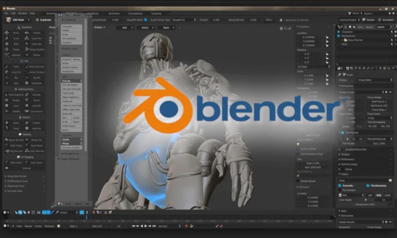This screenshot has width=397, height=238.
Task: Click the Animation render button
Action: click(x=385, y=20)
